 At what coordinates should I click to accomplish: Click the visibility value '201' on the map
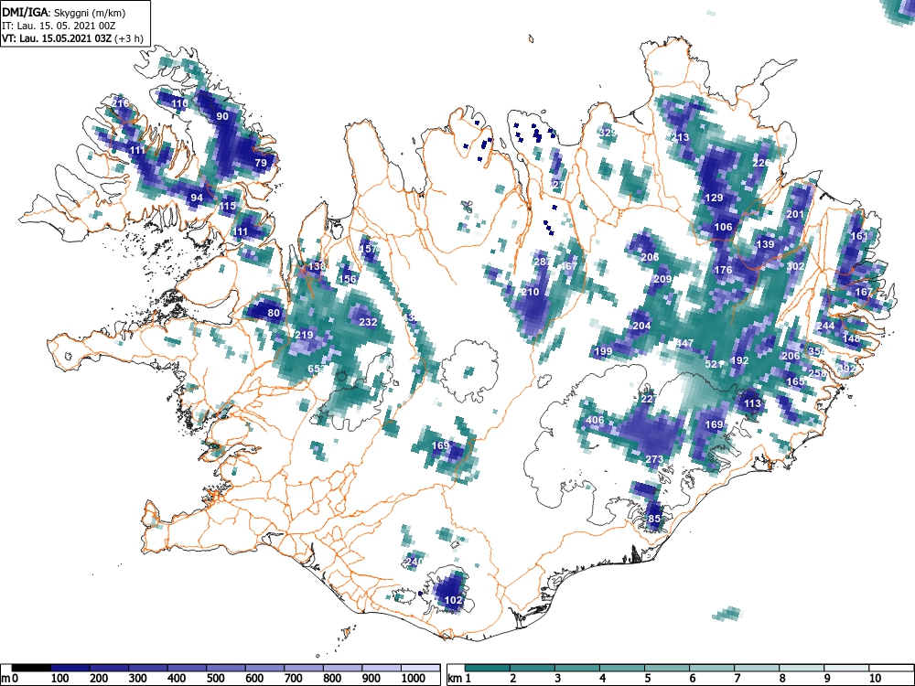click(x=795, y=214)
